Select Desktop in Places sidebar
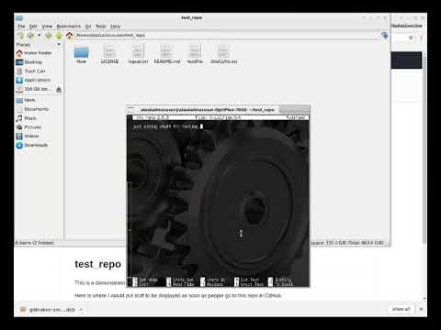The image size is (441, 330). [x=29, y=62]
